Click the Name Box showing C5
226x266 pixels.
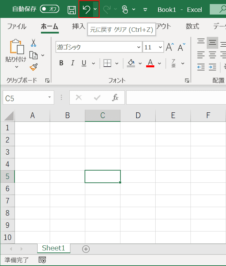point(25,97)
